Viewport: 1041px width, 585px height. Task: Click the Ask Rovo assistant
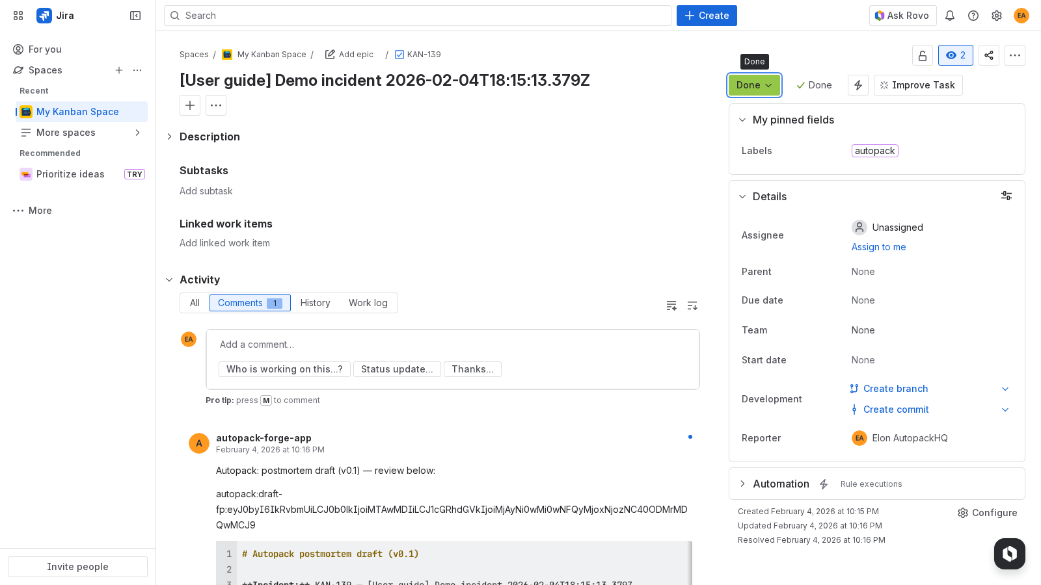click(x=902, y=15)
